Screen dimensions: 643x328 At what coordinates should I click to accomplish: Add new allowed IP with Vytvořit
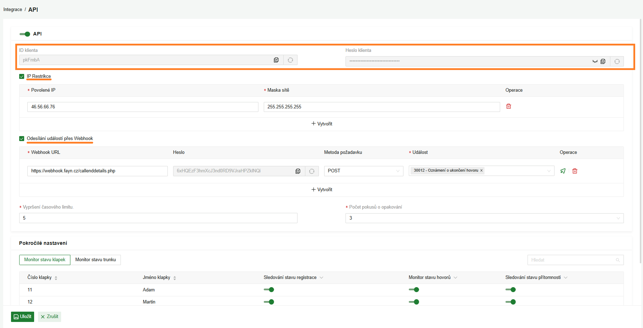[x=322, y=124]
